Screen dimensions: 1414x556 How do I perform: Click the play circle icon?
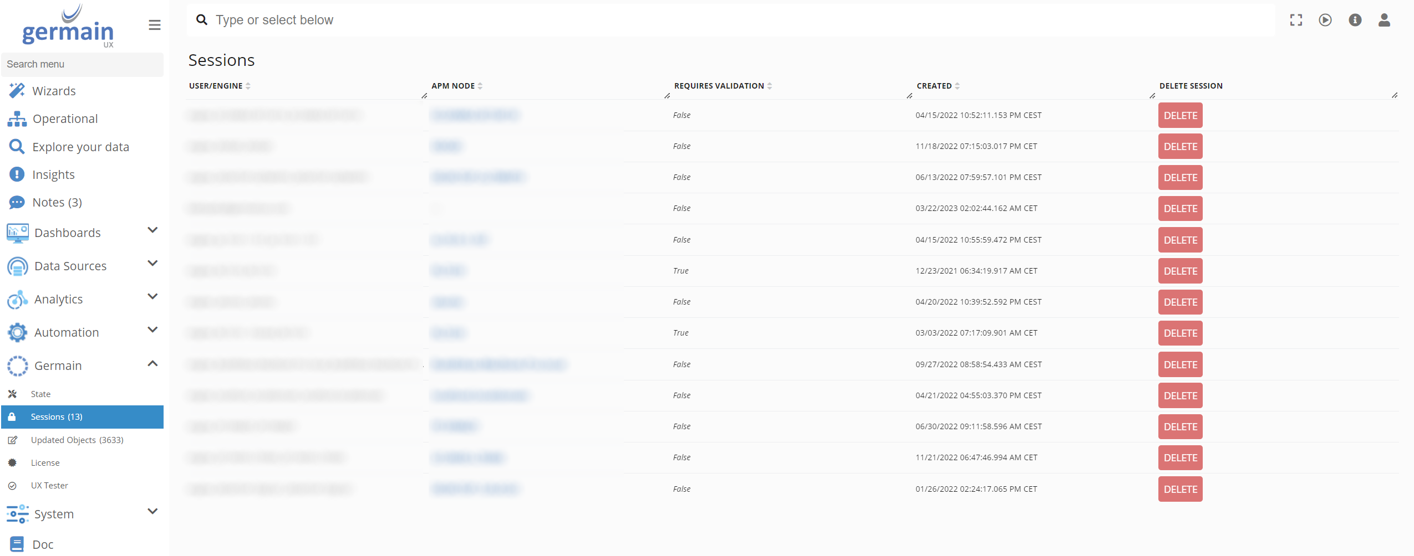pos(1325,20)
